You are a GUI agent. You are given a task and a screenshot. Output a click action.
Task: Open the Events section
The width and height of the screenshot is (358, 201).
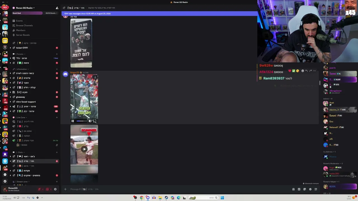(19, 21)
